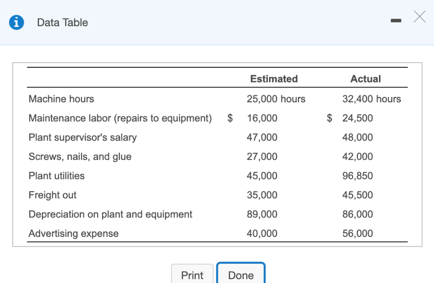Click the 96,850 actual utilities value

358,176
